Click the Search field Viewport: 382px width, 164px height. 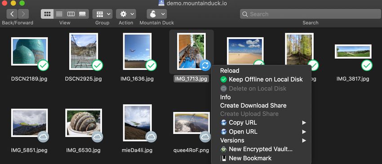[311, 14]
